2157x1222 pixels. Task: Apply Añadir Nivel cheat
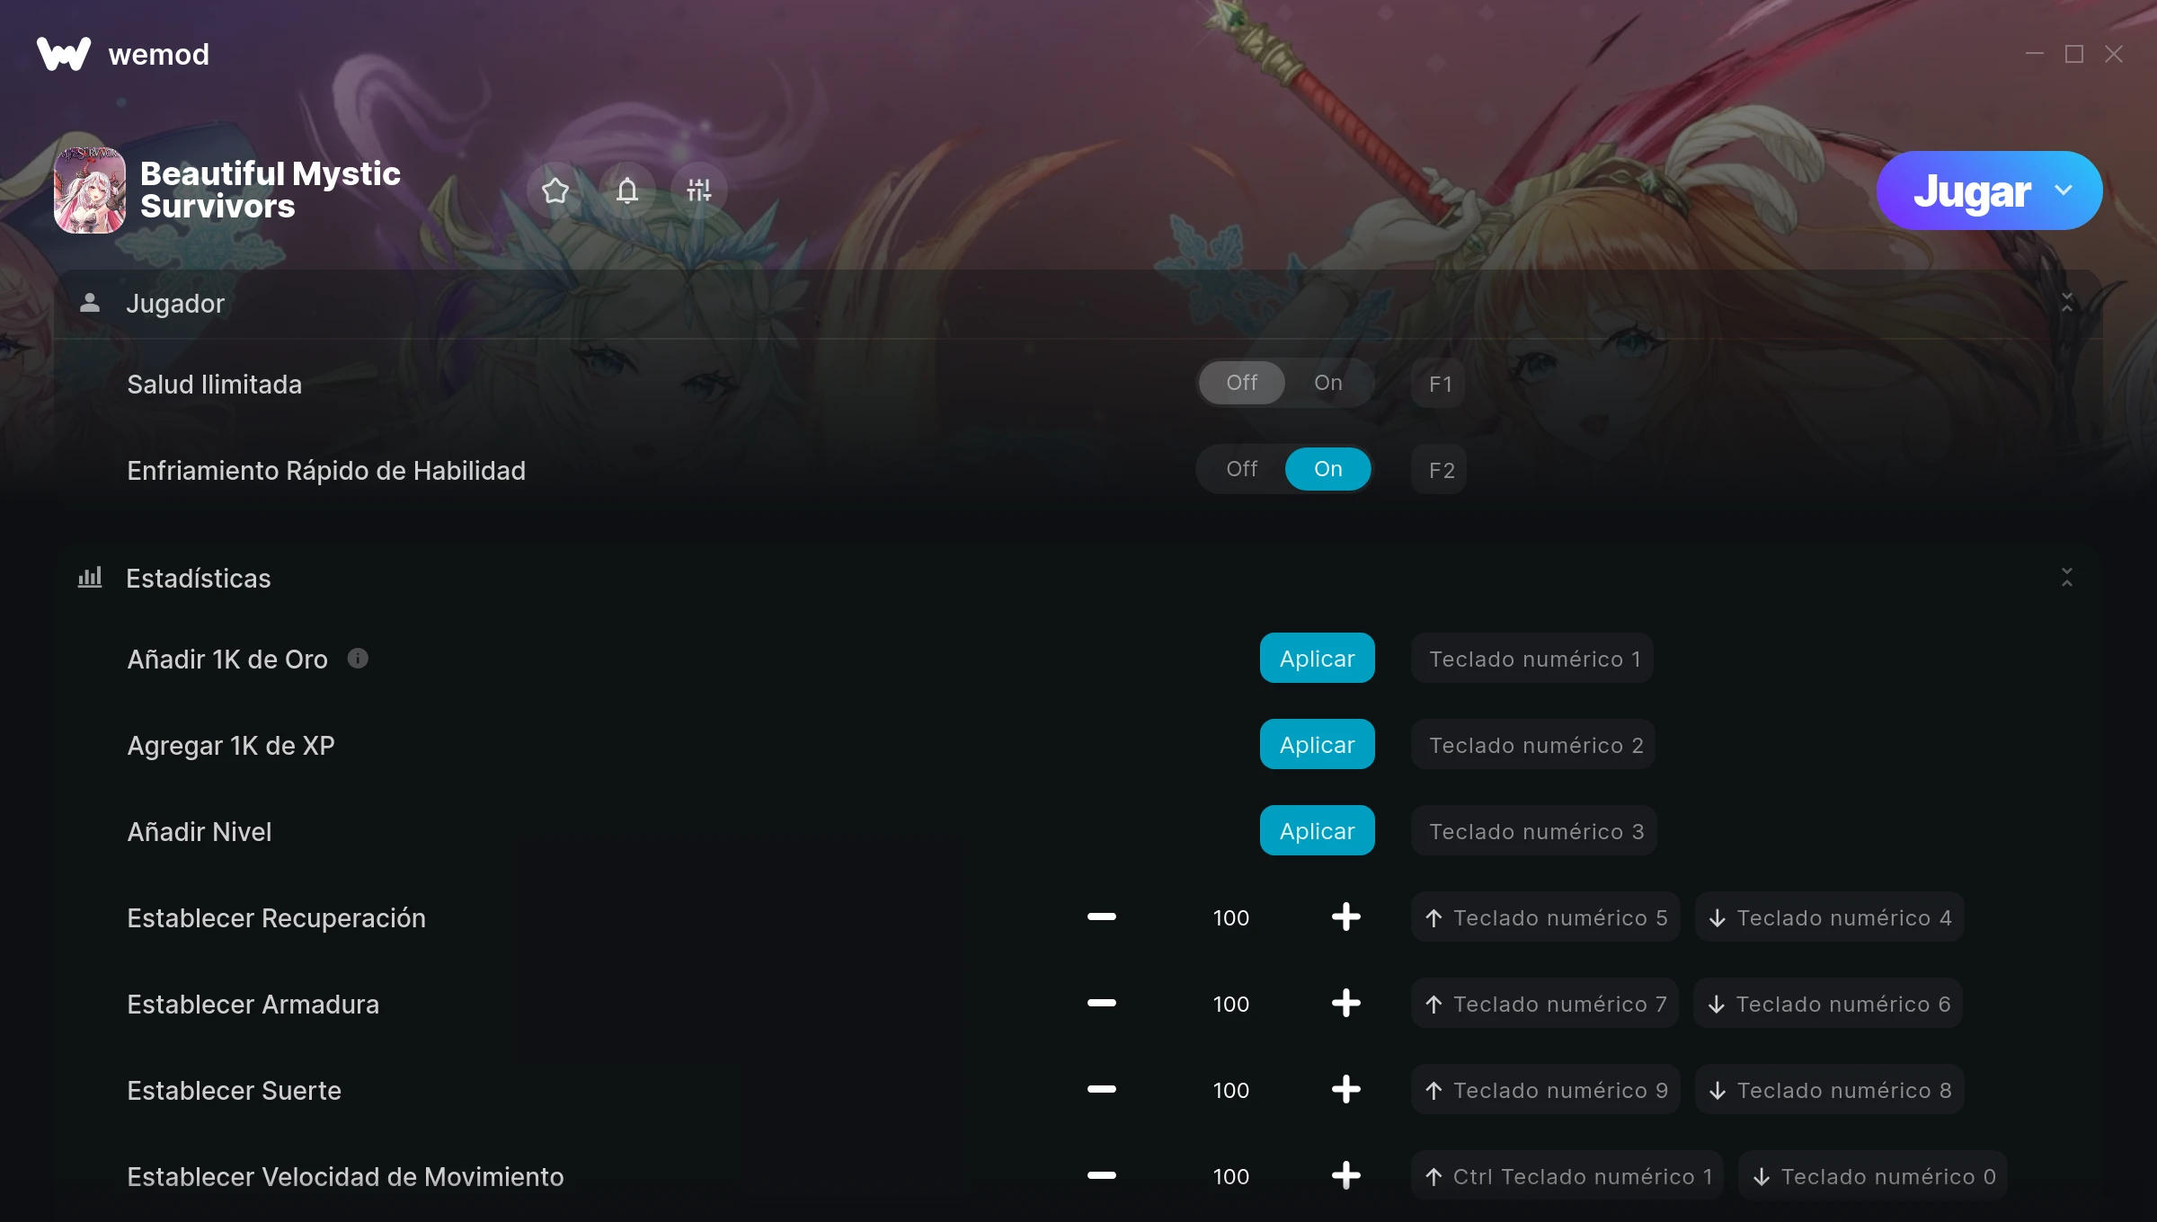click(x=1317, y=831)
